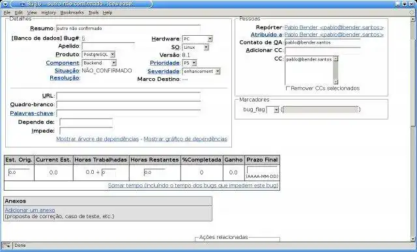Click the CC list scroll up arrow
Viewport: 417px width, 252px height.
point(336,59)
